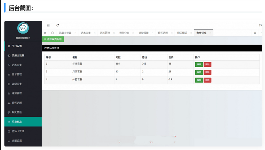Switch to the 话术管理 tab
This screenshot has height=150, width=265.
click(105, 33)
